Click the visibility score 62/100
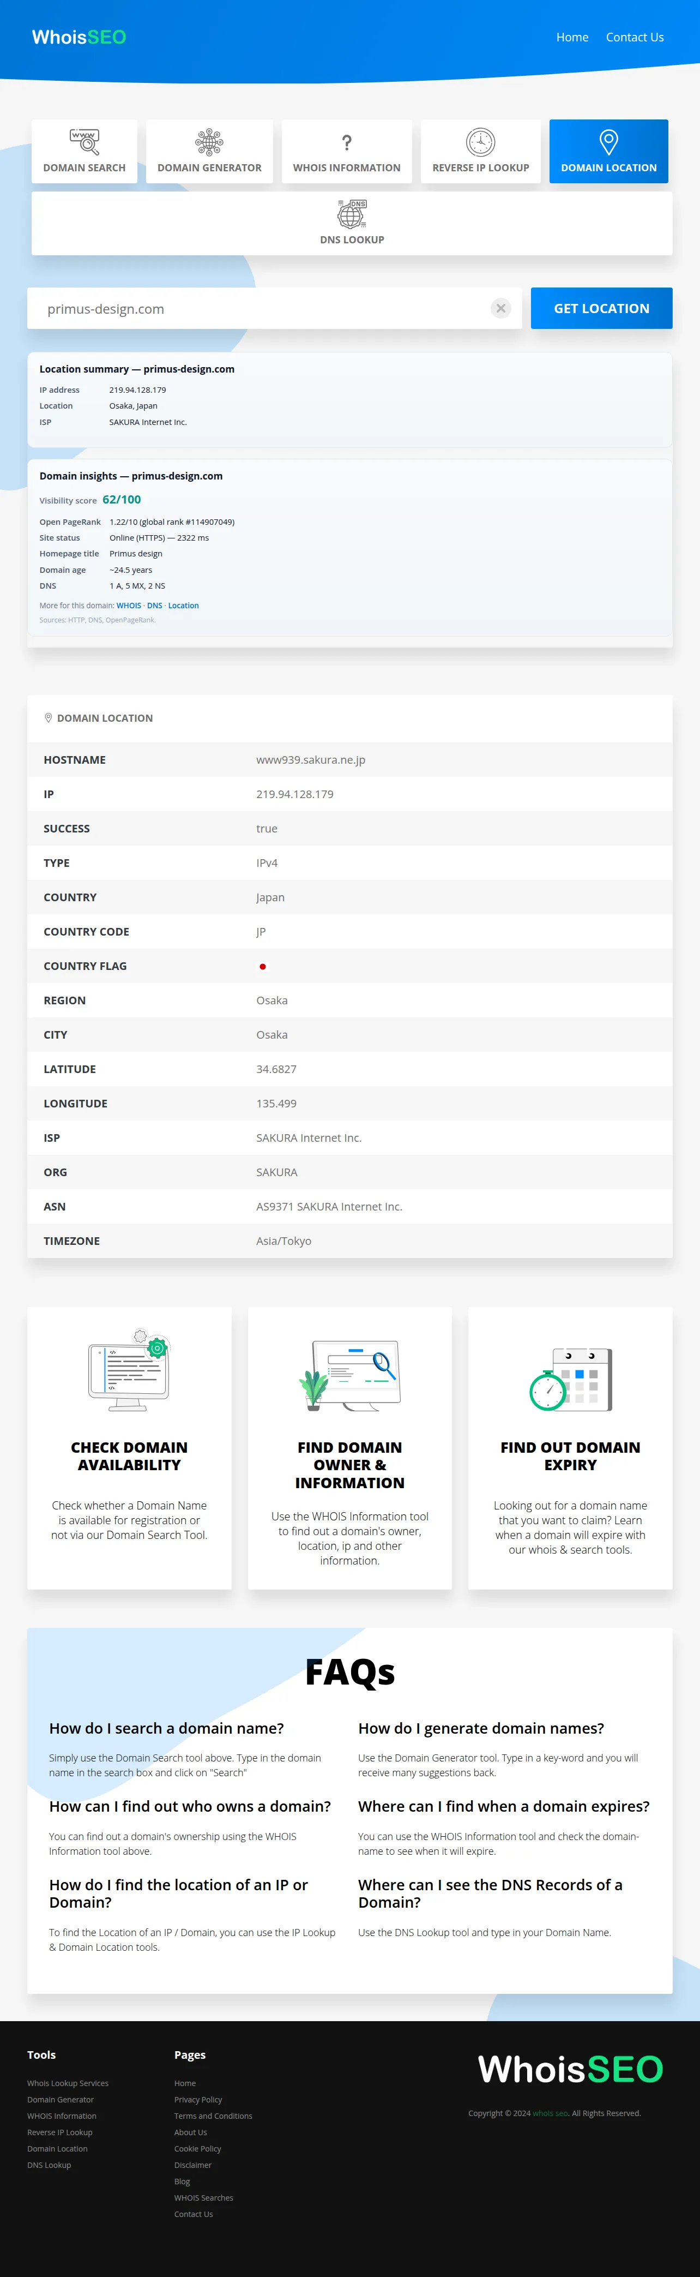700x2277 pixels. pyautogui.click(x=122, y=499)
